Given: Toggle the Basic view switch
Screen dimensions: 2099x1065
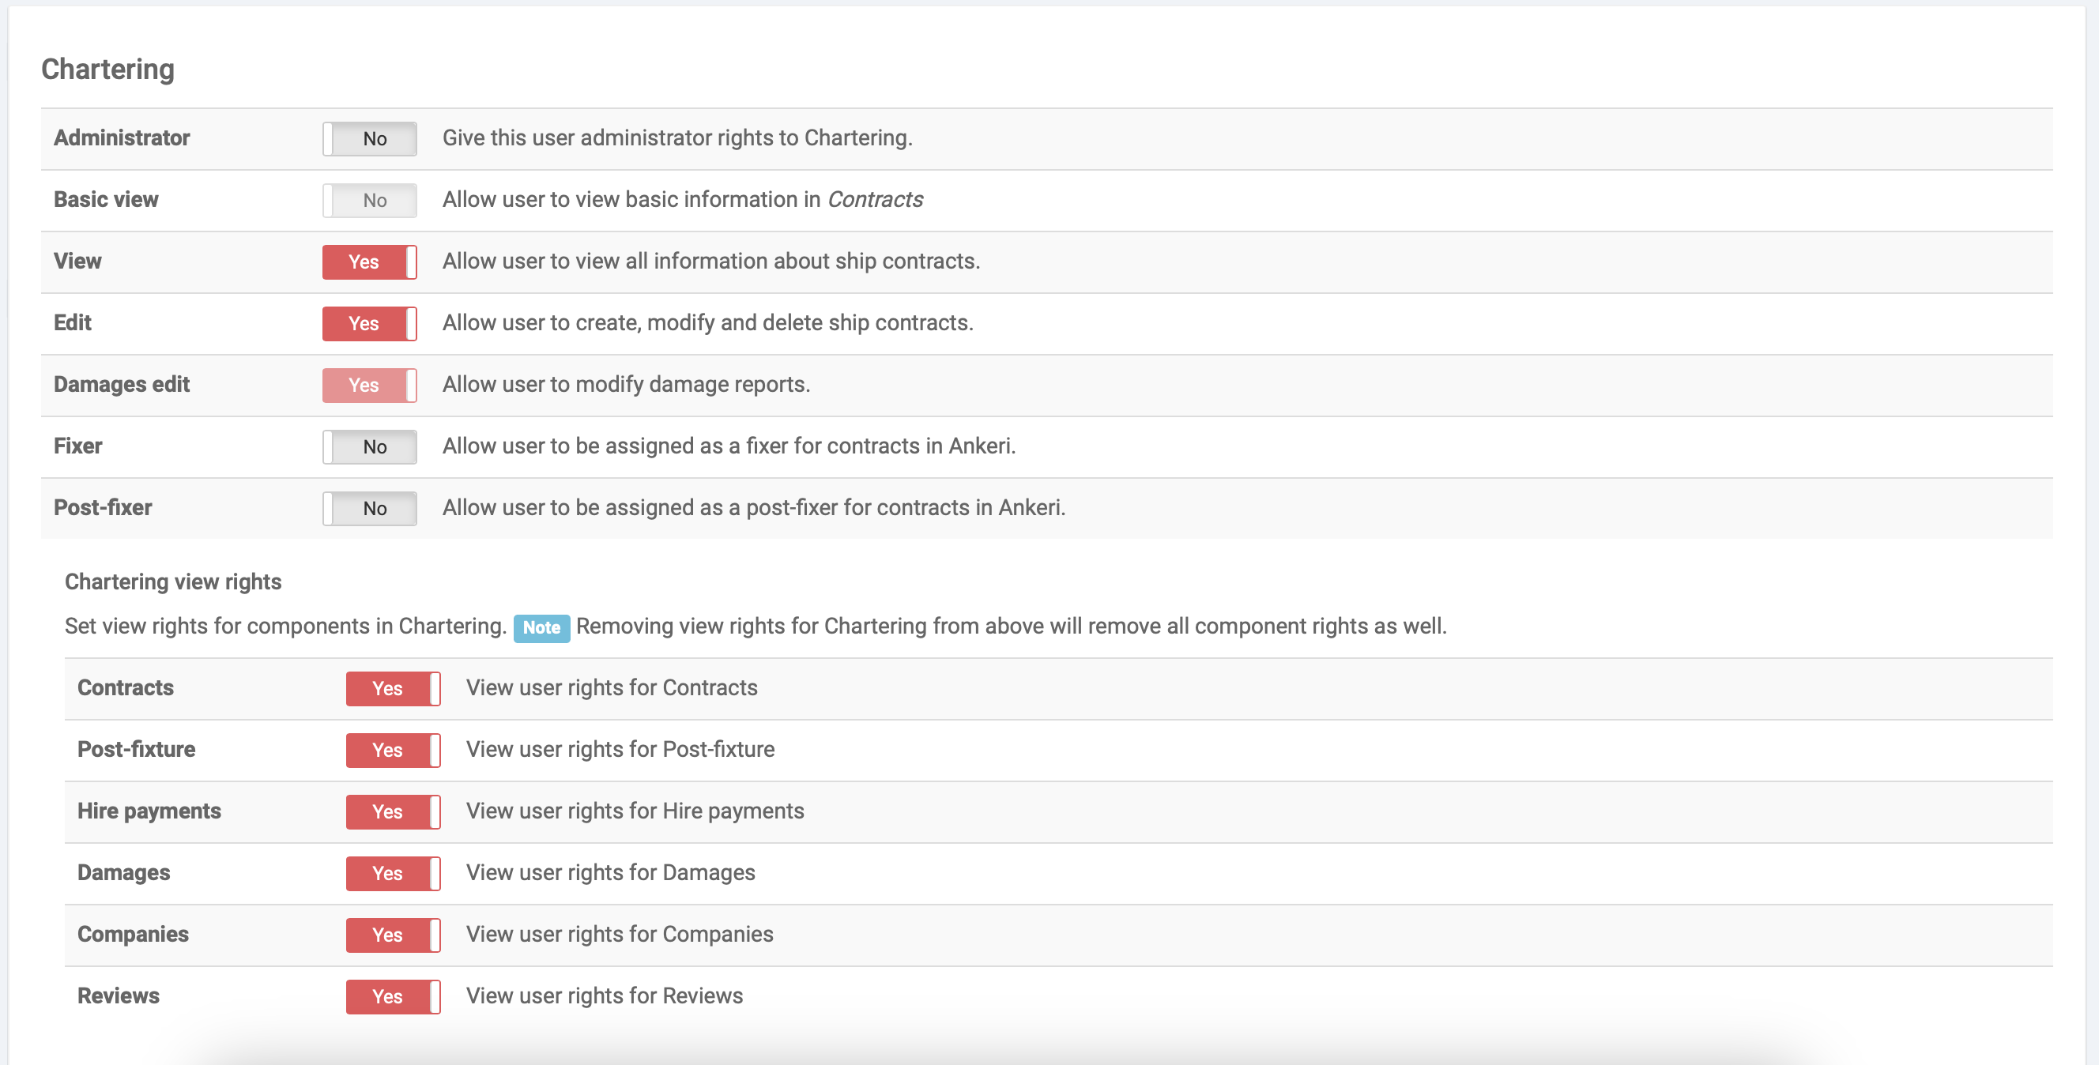Looking at the screenshot, I should point(369,201).
